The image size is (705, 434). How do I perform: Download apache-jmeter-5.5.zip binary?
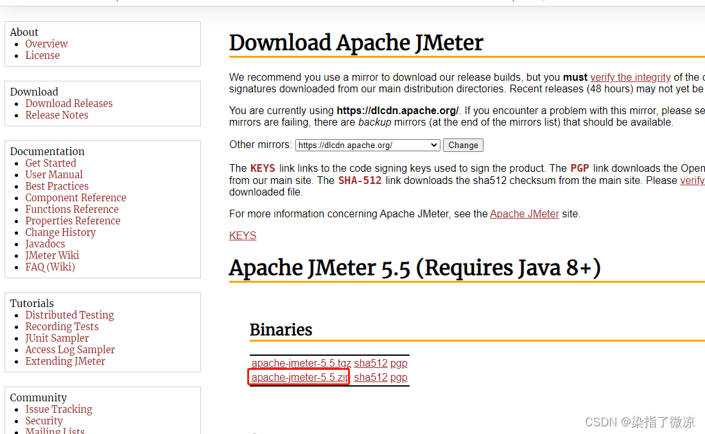point(300,378)
